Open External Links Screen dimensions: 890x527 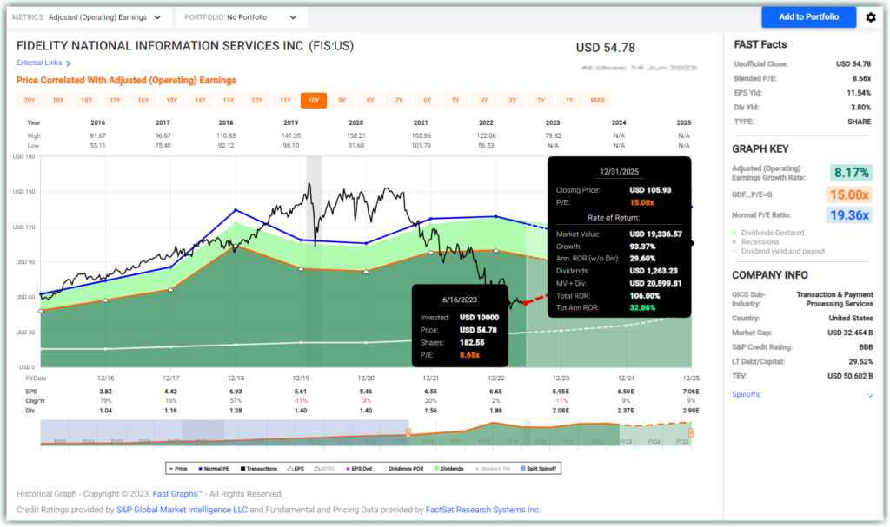[x=39, y=63]
